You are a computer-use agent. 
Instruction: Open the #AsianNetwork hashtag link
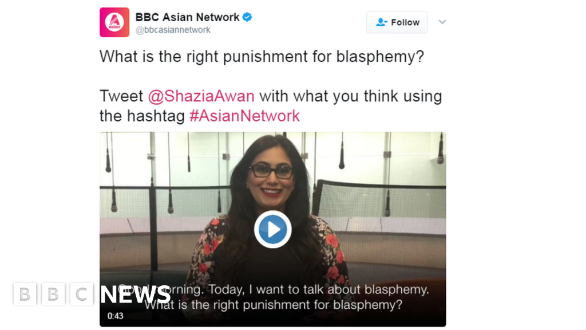click(x=245, y=116)
